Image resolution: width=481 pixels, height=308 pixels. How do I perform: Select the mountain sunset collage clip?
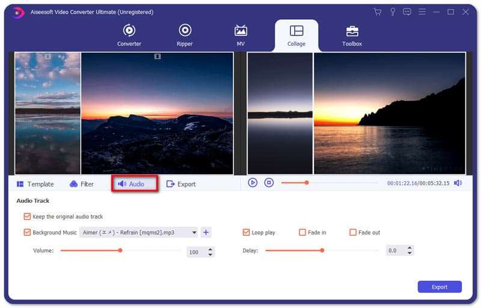pyautogui.click(x=157, y=113)
